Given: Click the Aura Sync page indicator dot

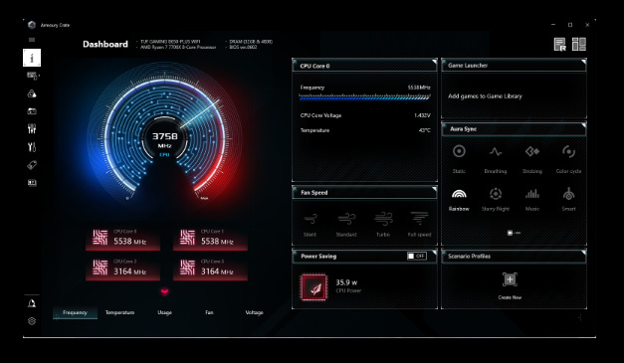Looking at the screenshot, I should click(x=510, y=233).
